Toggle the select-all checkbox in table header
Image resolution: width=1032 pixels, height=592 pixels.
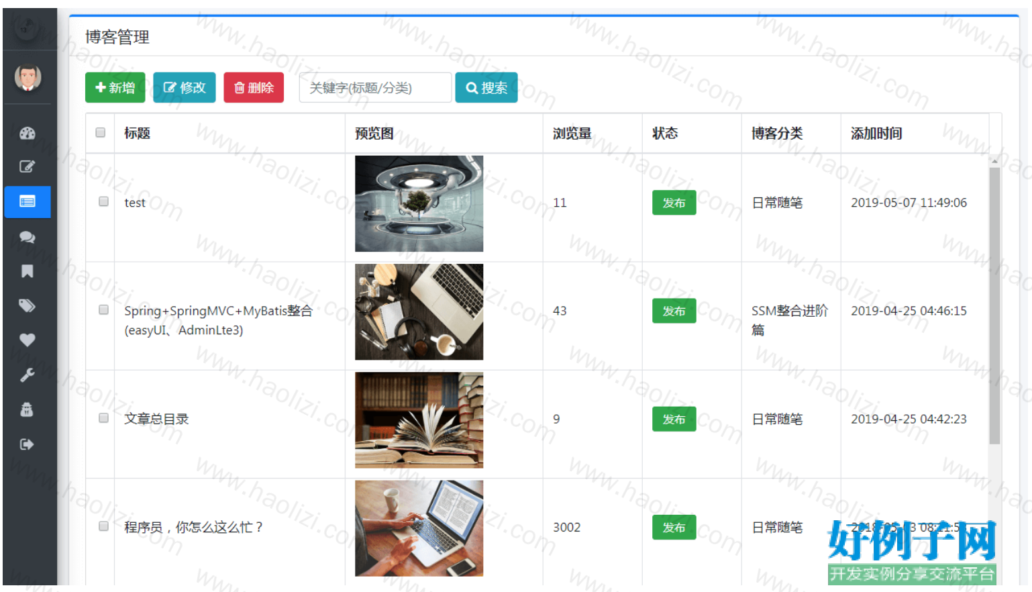coord(101,132)
